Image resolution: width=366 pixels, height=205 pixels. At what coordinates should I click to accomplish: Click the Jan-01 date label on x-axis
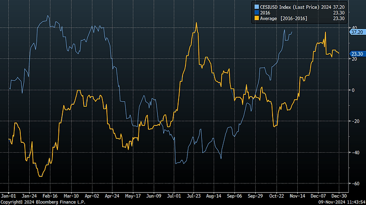9,195
